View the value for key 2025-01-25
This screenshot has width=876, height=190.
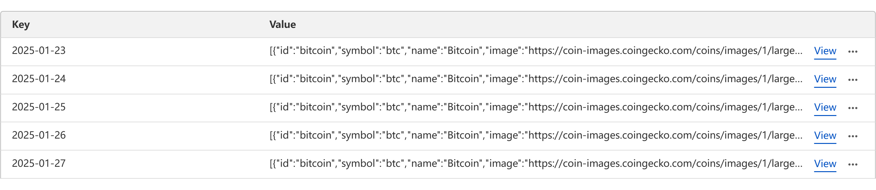[825, 107]
